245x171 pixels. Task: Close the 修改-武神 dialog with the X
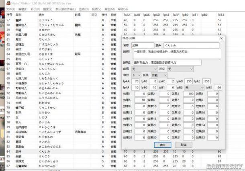[x=221, y=38]
